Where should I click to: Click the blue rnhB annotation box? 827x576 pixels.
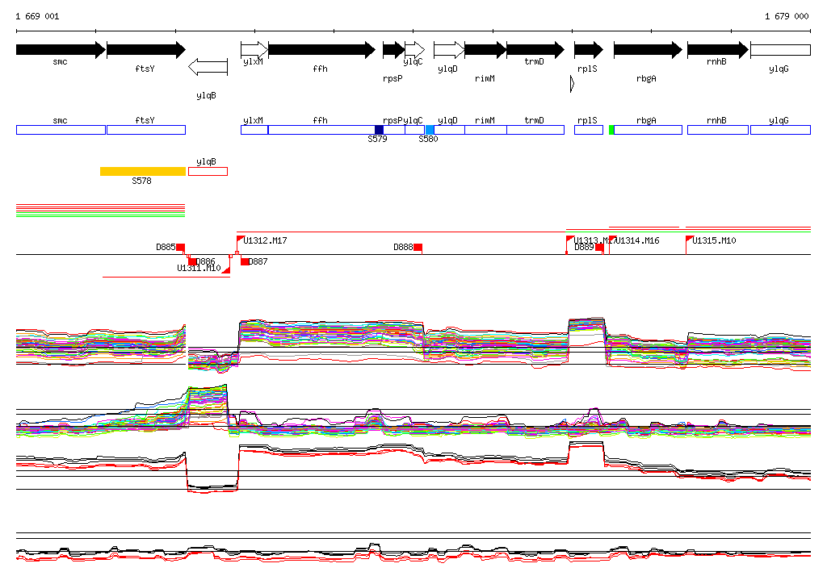coord(718,130)
